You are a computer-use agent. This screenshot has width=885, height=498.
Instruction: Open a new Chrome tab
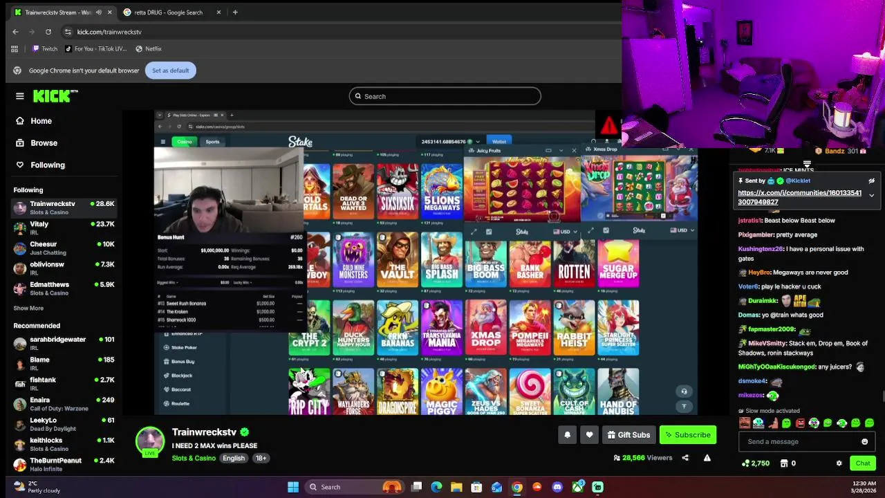[235, 12]
